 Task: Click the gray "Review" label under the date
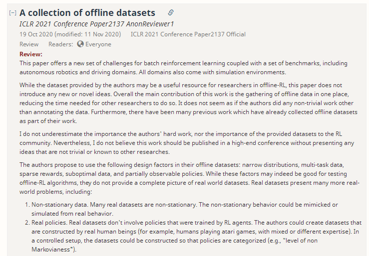29,44
